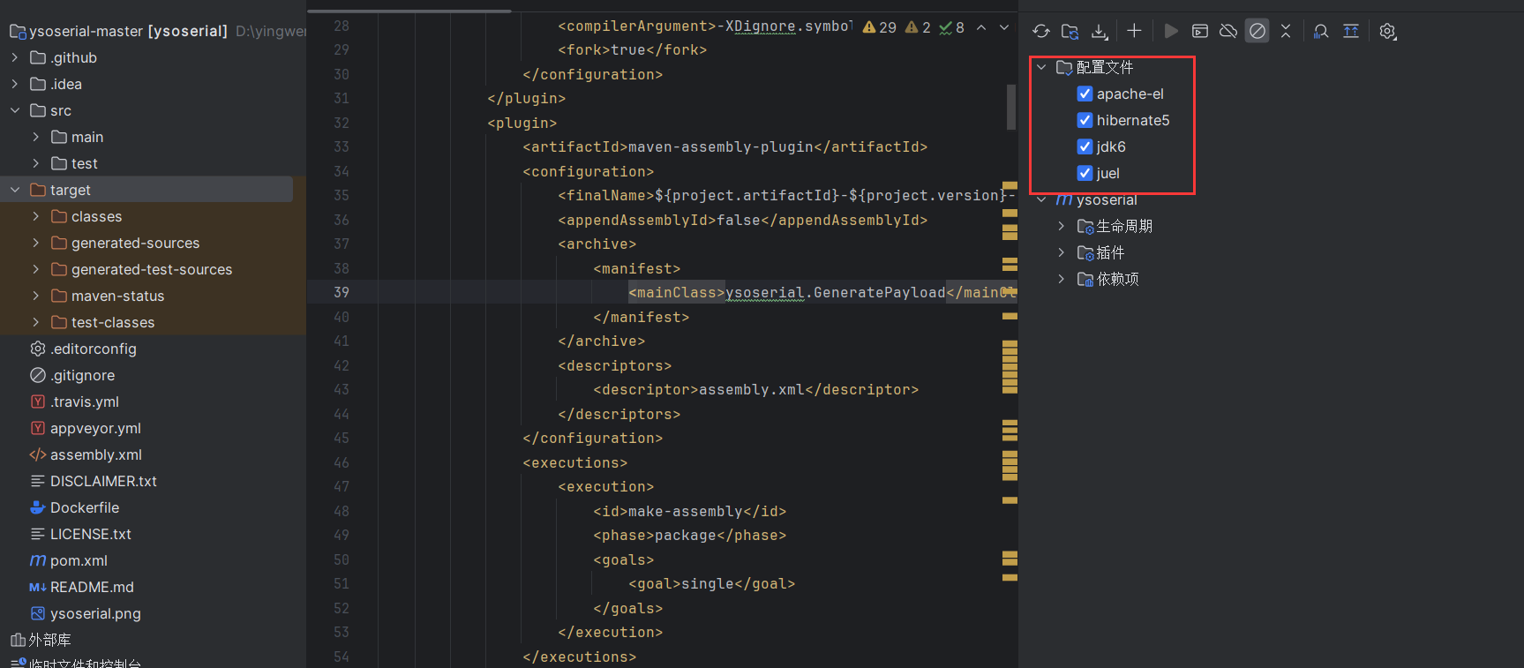1524x668 pixels.
Task: Click the finalName line in editor
Action: (x=786, y=195)
